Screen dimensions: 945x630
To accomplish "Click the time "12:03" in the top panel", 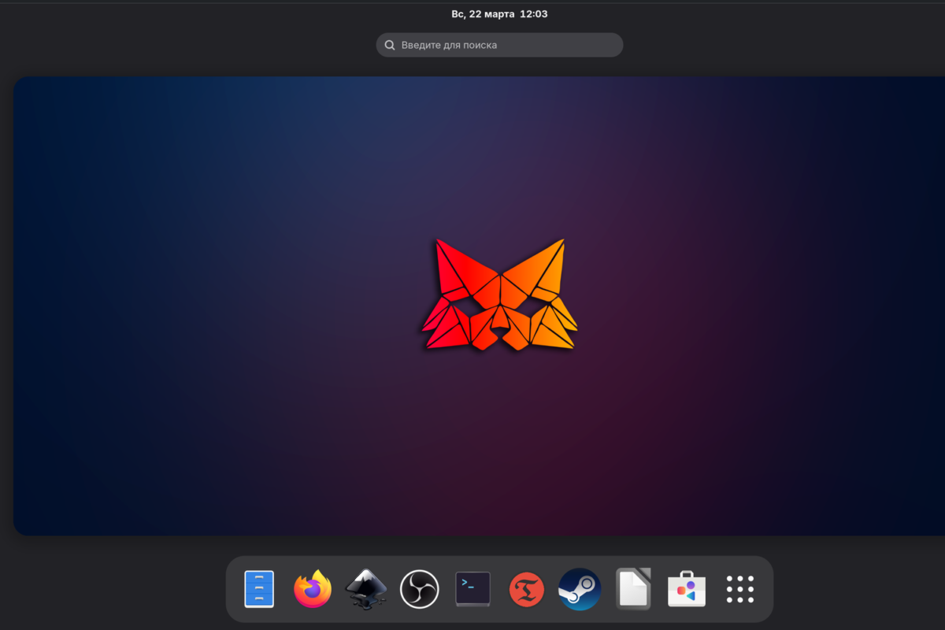I will pyautogui.click(x=534, y=13).
